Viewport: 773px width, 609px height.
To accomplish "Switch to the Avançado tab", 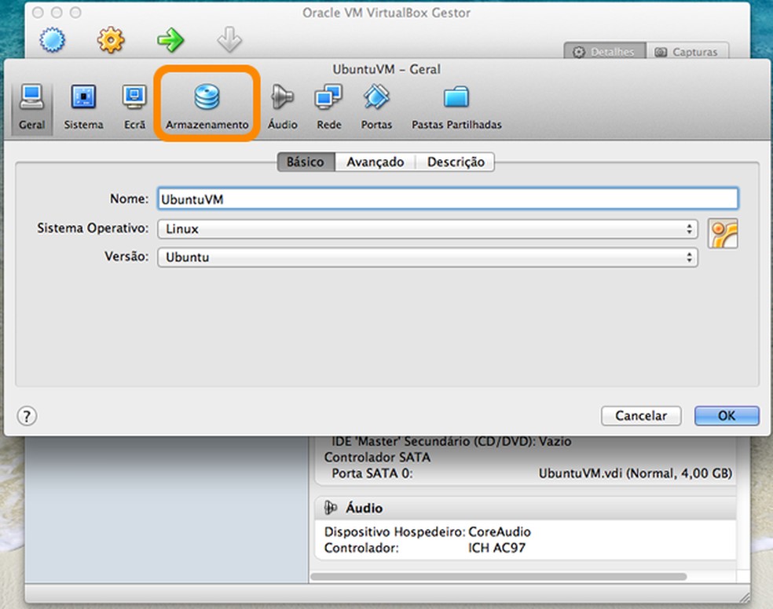I will click(376, 162).
